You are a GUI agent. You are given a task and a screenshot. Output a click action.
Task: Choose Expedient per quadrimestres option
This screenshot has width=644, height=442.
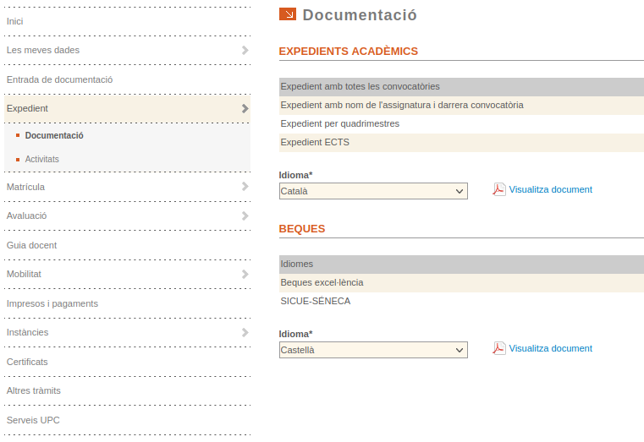point(340,123)
